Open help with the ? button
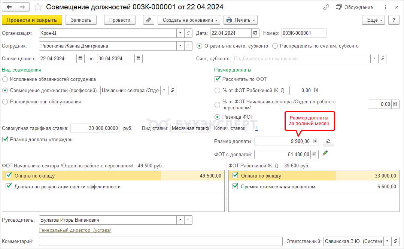 tap(394, 20)
